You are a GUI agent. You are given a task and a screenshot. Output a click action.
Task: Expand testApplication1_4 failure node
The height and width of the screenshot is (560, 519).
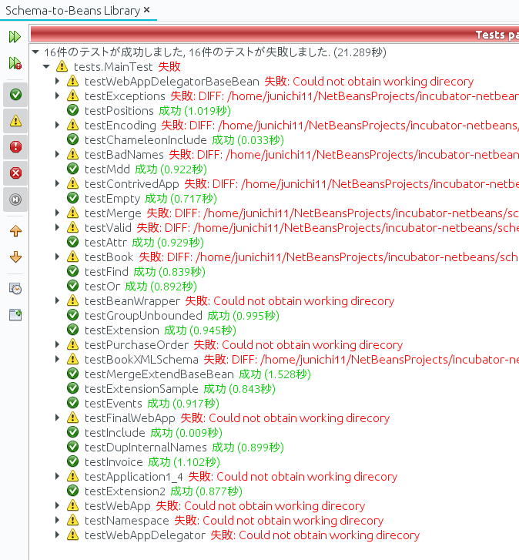tap(57, 477)
